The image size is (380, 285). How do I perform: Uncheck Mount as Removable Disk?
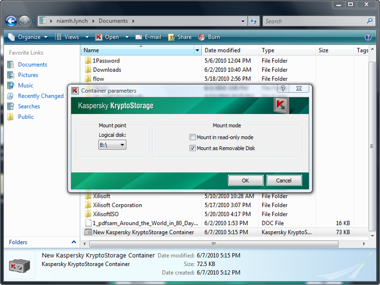pyautogui.click(x=193, y=148)
